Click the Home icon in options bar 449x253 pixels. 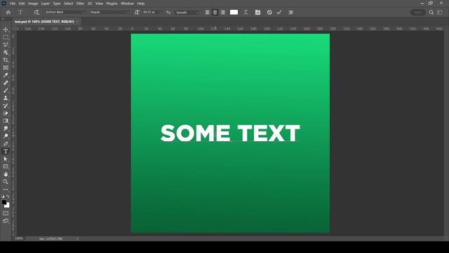click(x=8, y=13)
